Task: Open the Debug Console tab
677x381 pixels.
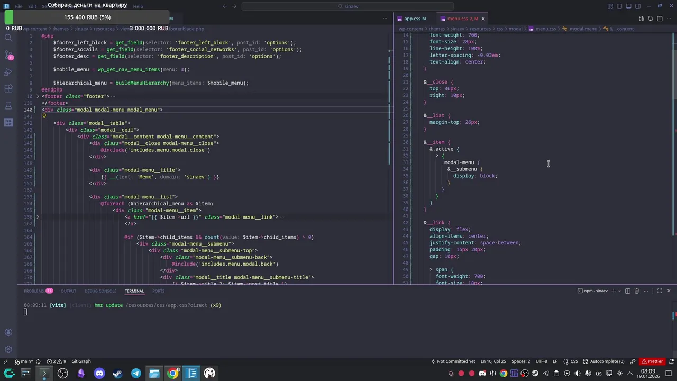Action: click(x=100, y=291)
